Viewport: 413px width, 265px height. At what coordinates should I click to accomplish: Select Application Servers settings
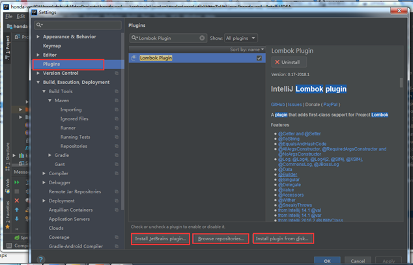point(69,219)
